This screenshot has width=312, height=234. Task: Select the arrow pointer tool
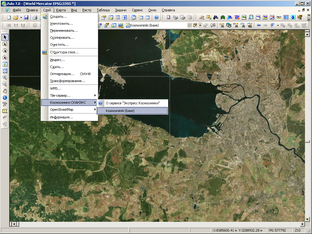pyautogui.click(x=5, y=37)
